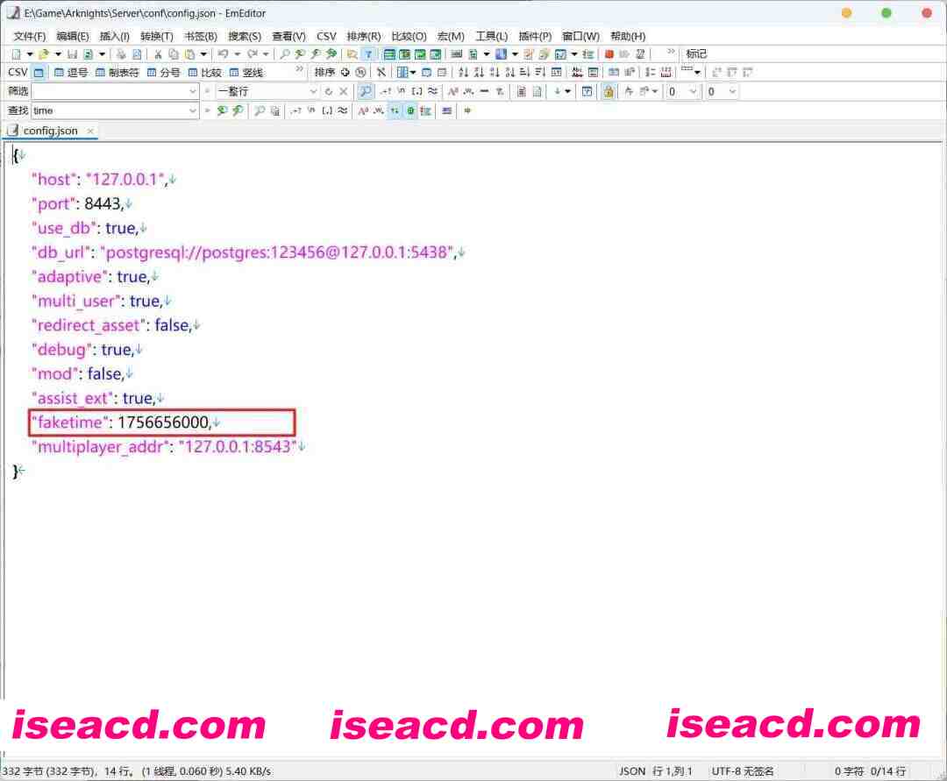Toggle the 制表符 tab-separated mode

[x=117, y=73]
